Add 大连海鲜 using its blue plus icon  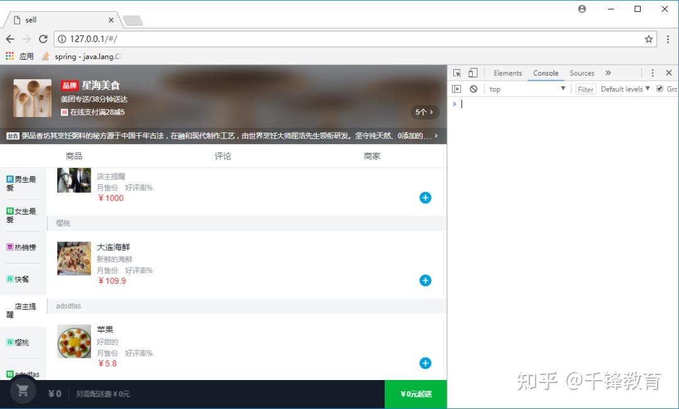425,281
